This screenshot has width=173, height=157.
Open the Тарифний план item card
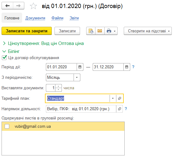point(120,98)
